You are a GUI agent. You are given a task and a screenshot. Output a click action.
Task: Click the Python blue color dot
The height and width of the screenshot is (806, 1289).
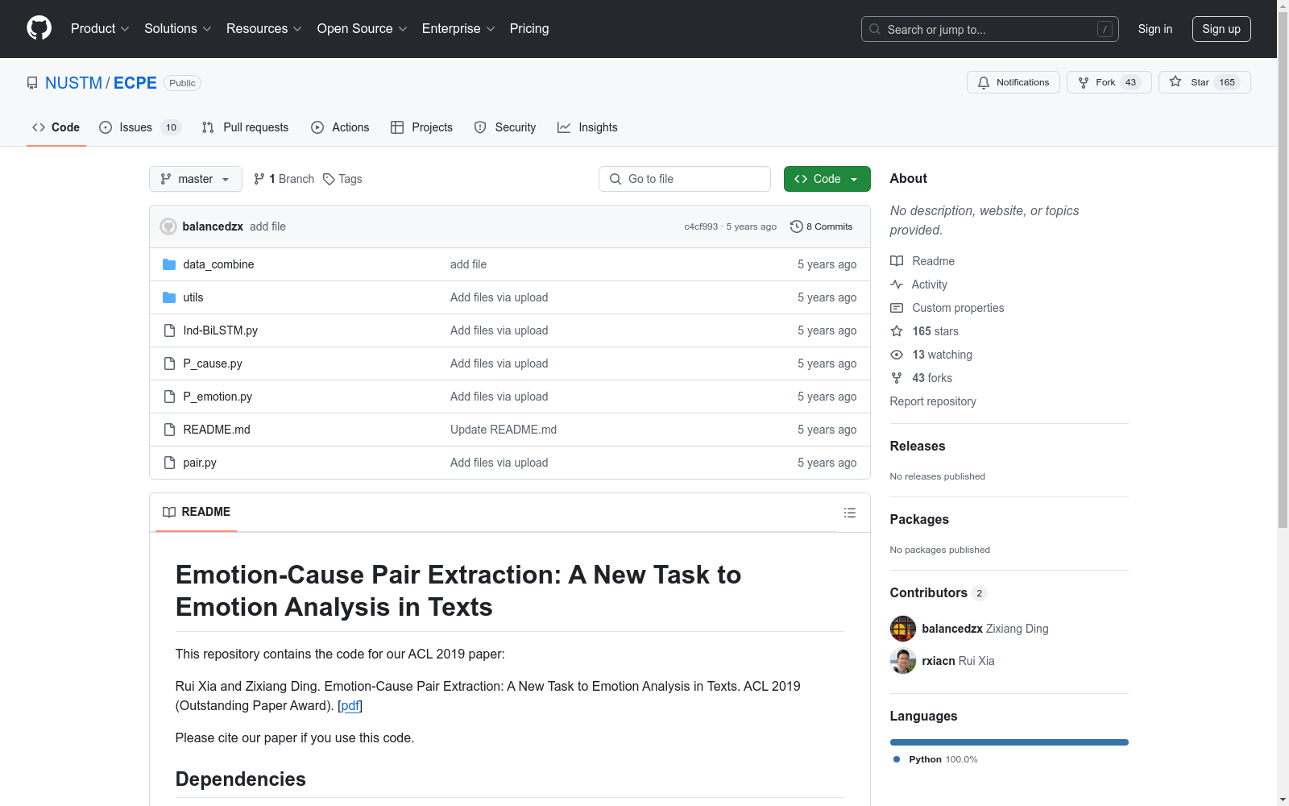click(x=897, y=759)
